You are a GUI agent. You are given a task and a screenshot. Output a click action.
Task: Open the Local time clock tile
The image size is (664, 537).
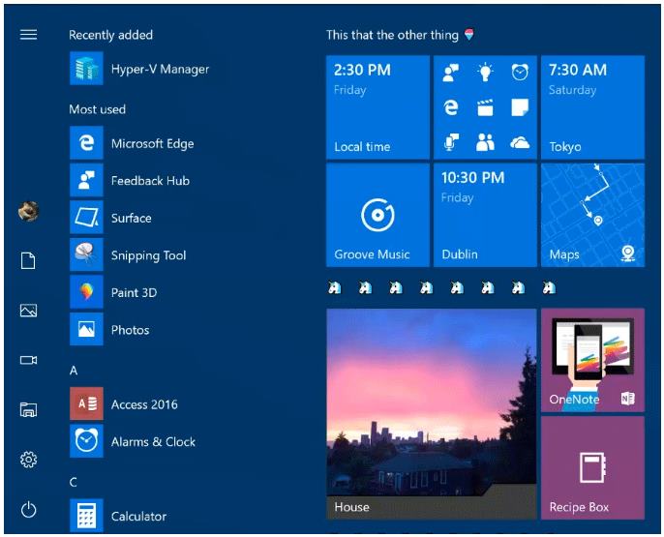[377, 107]
